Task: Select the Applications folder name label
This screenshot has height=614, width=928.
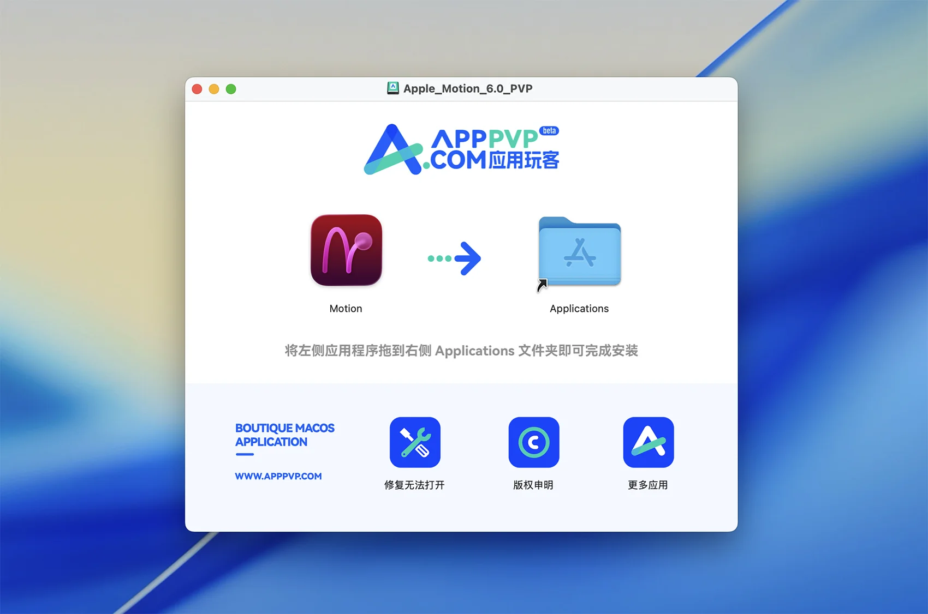Action: (x=579, y=309)
